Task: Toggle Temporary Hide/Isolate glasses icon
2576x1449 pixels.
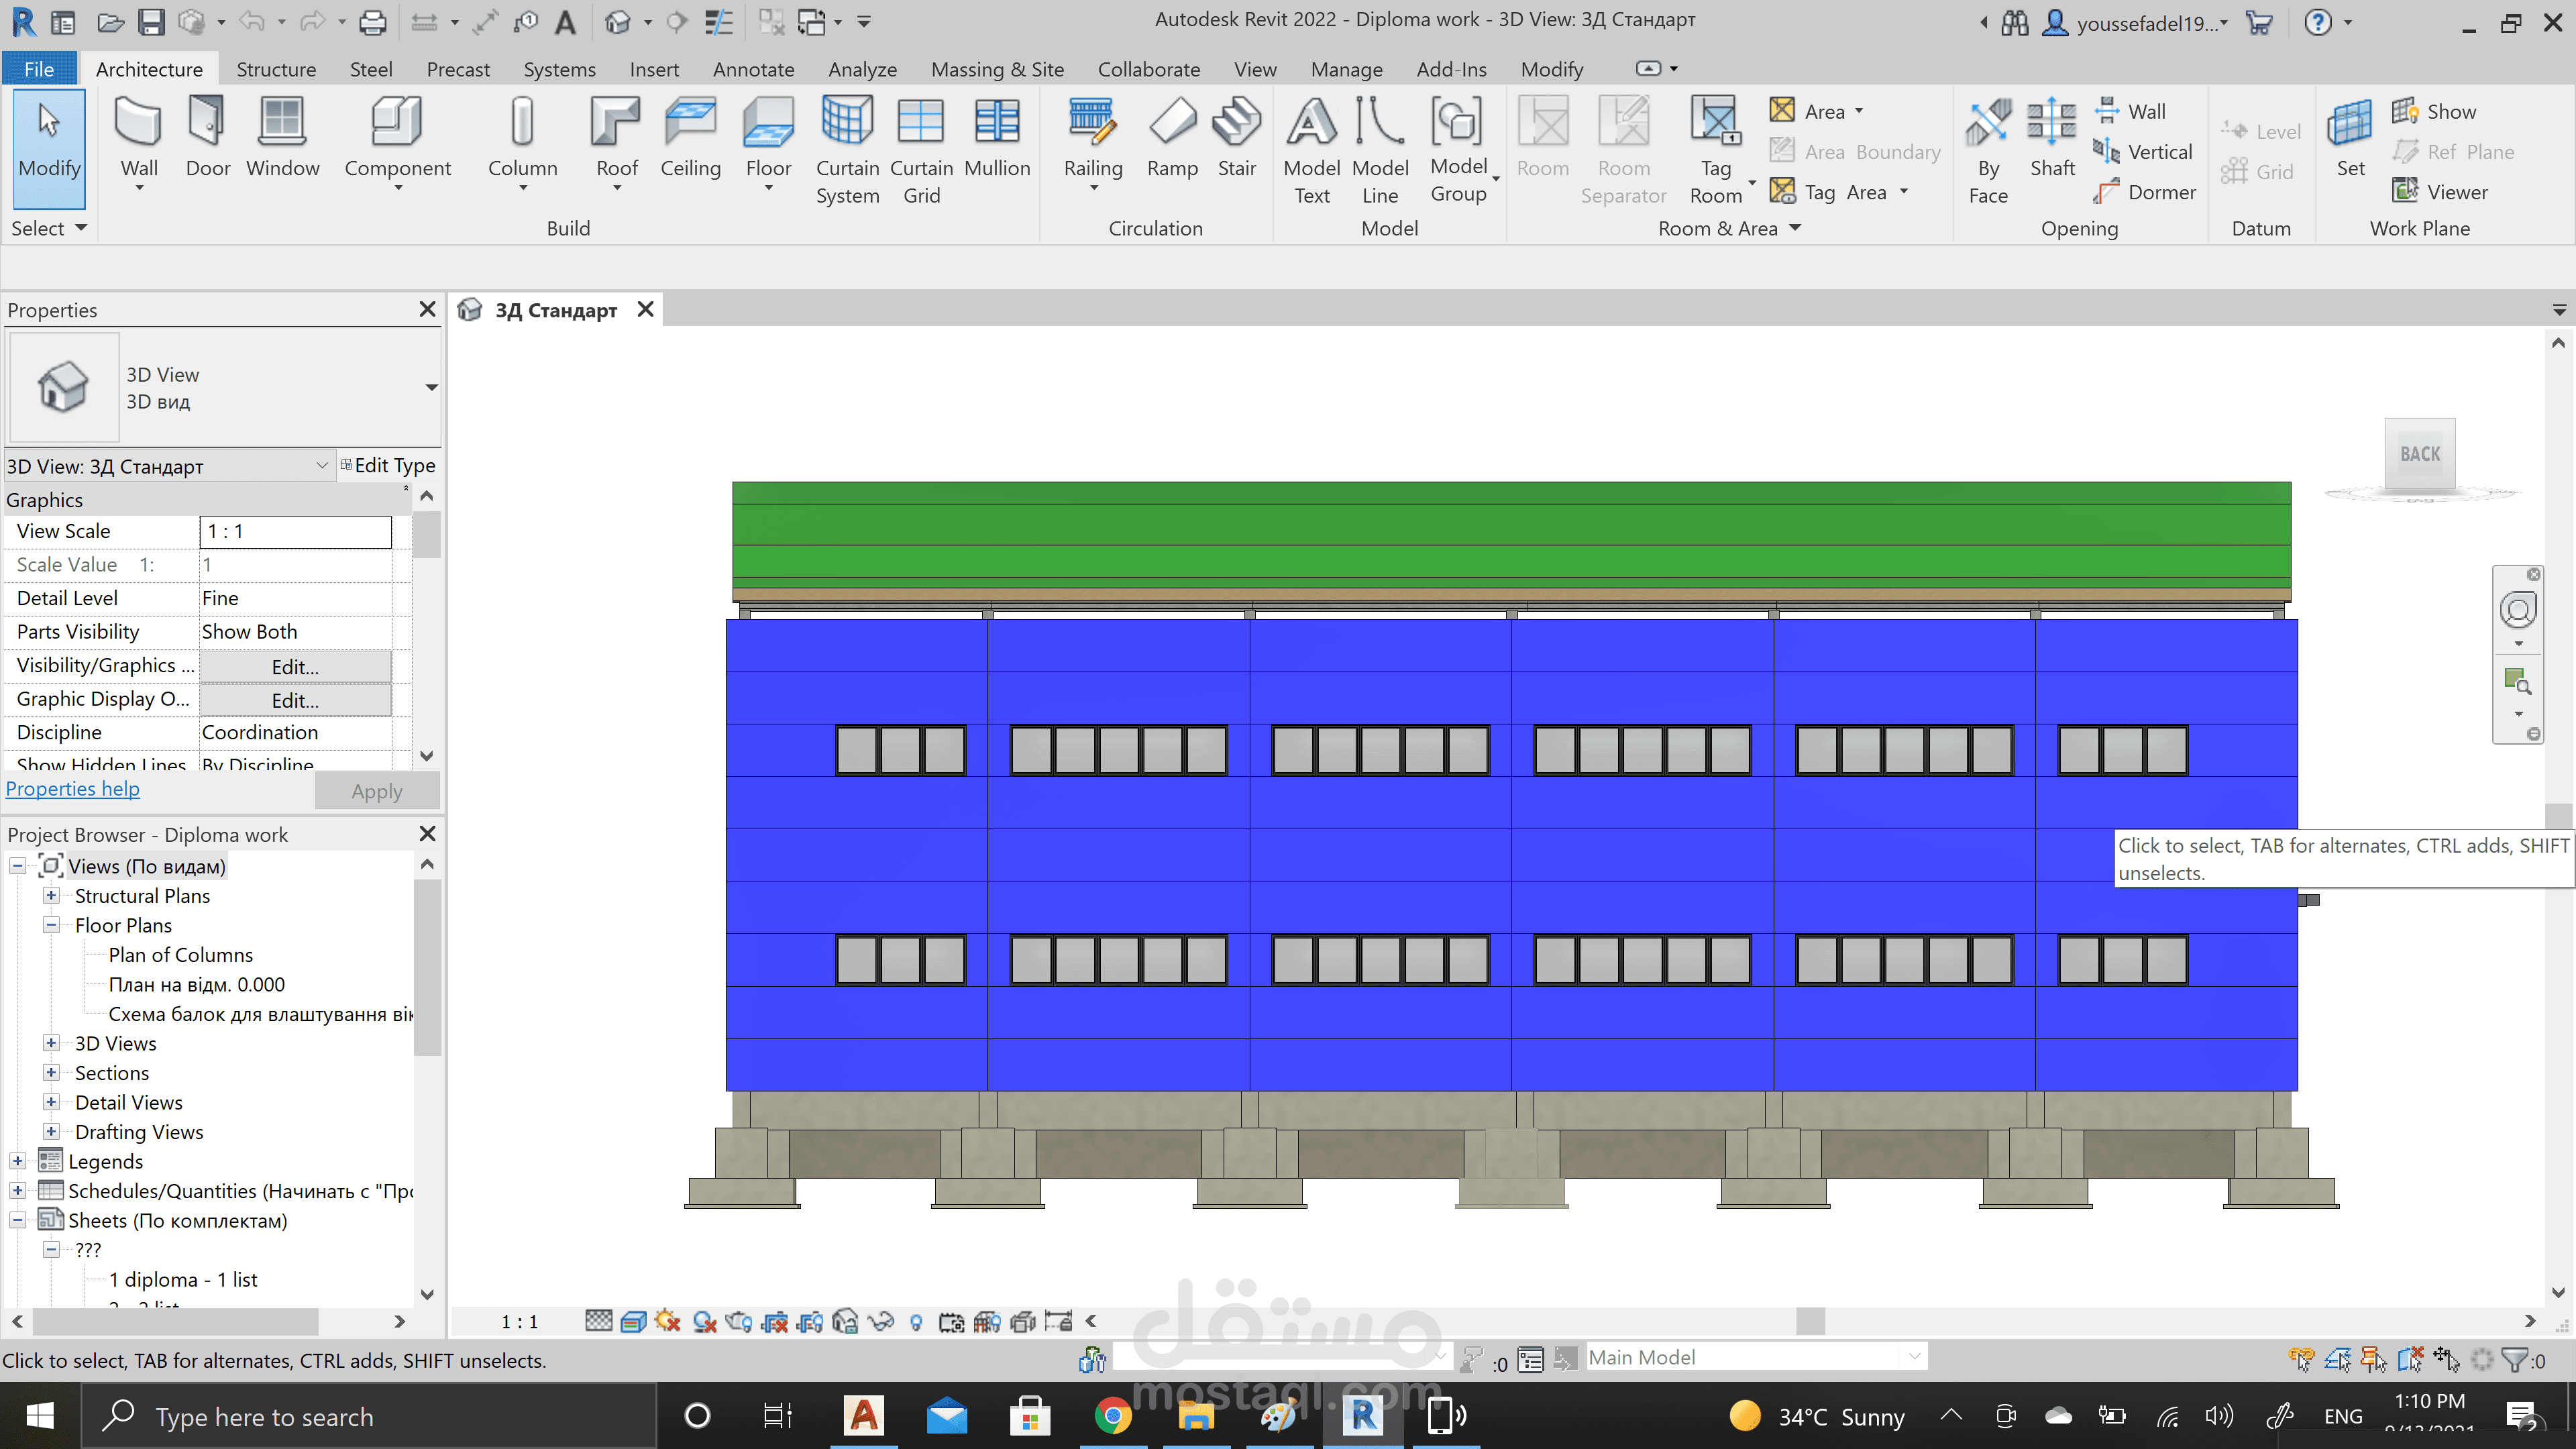Action: tap(880, 1321)
